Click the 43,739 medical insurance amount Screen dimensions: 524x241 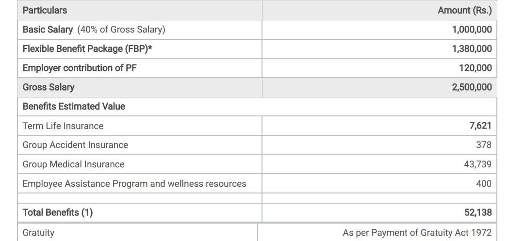477,164
